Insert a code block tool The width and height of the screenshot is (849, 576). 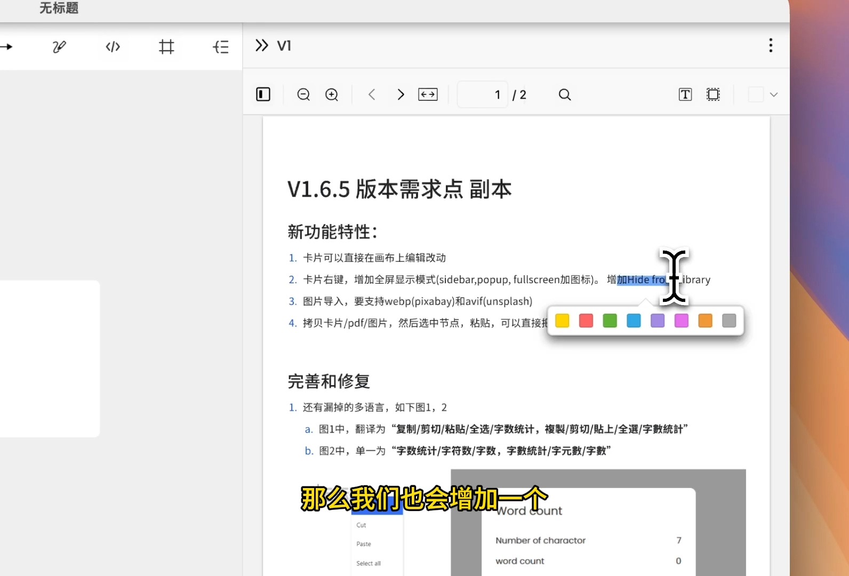[113, 47]
